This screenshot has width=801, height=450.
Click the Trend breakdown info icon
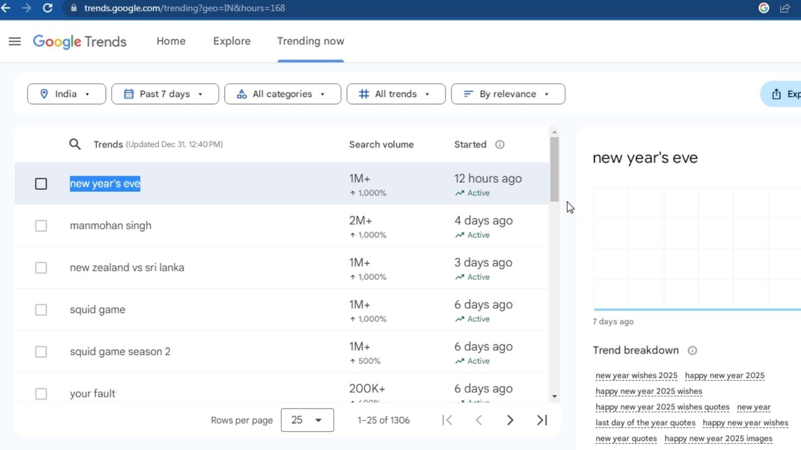coord(692,351)
